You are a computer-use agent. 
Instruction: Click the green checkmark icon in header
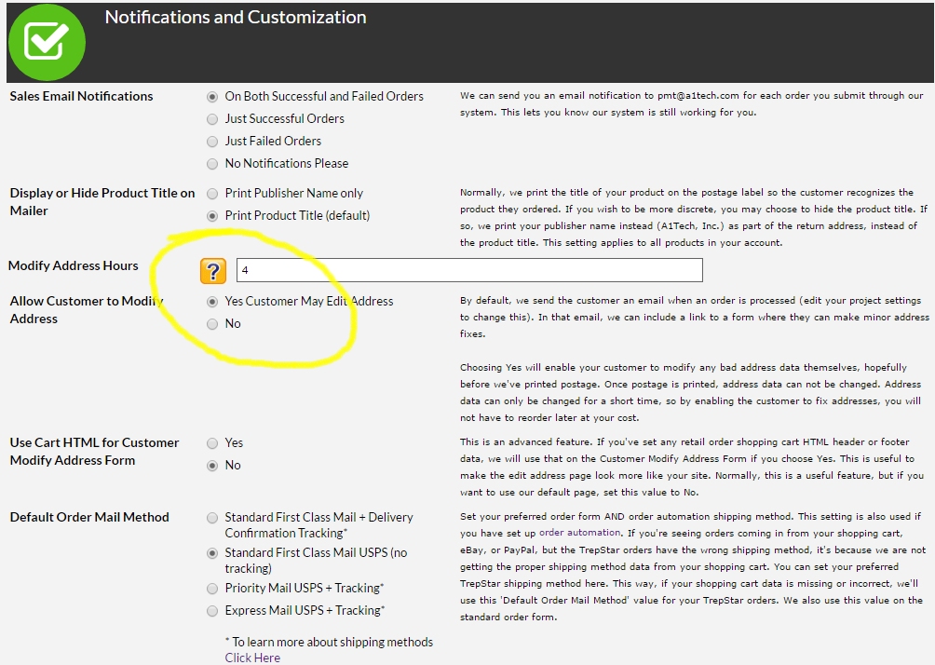click(47, 42)
